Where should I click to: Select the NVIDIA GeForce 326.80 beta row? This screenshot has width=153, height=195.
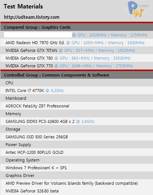coord(77,191)
